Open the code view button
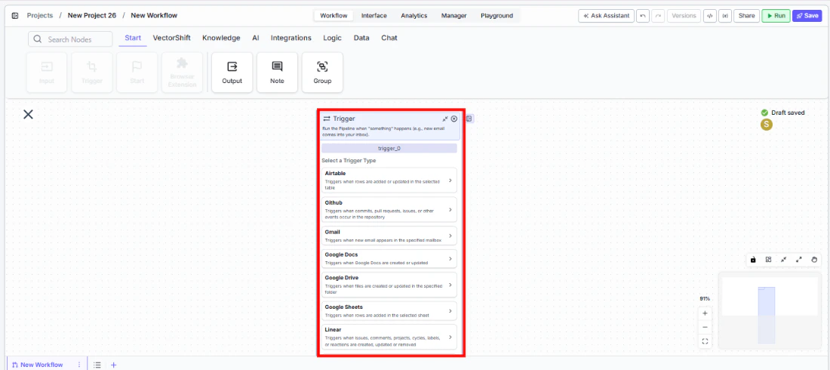The height and width of the screenshot is (370, 830). (710, 16)
